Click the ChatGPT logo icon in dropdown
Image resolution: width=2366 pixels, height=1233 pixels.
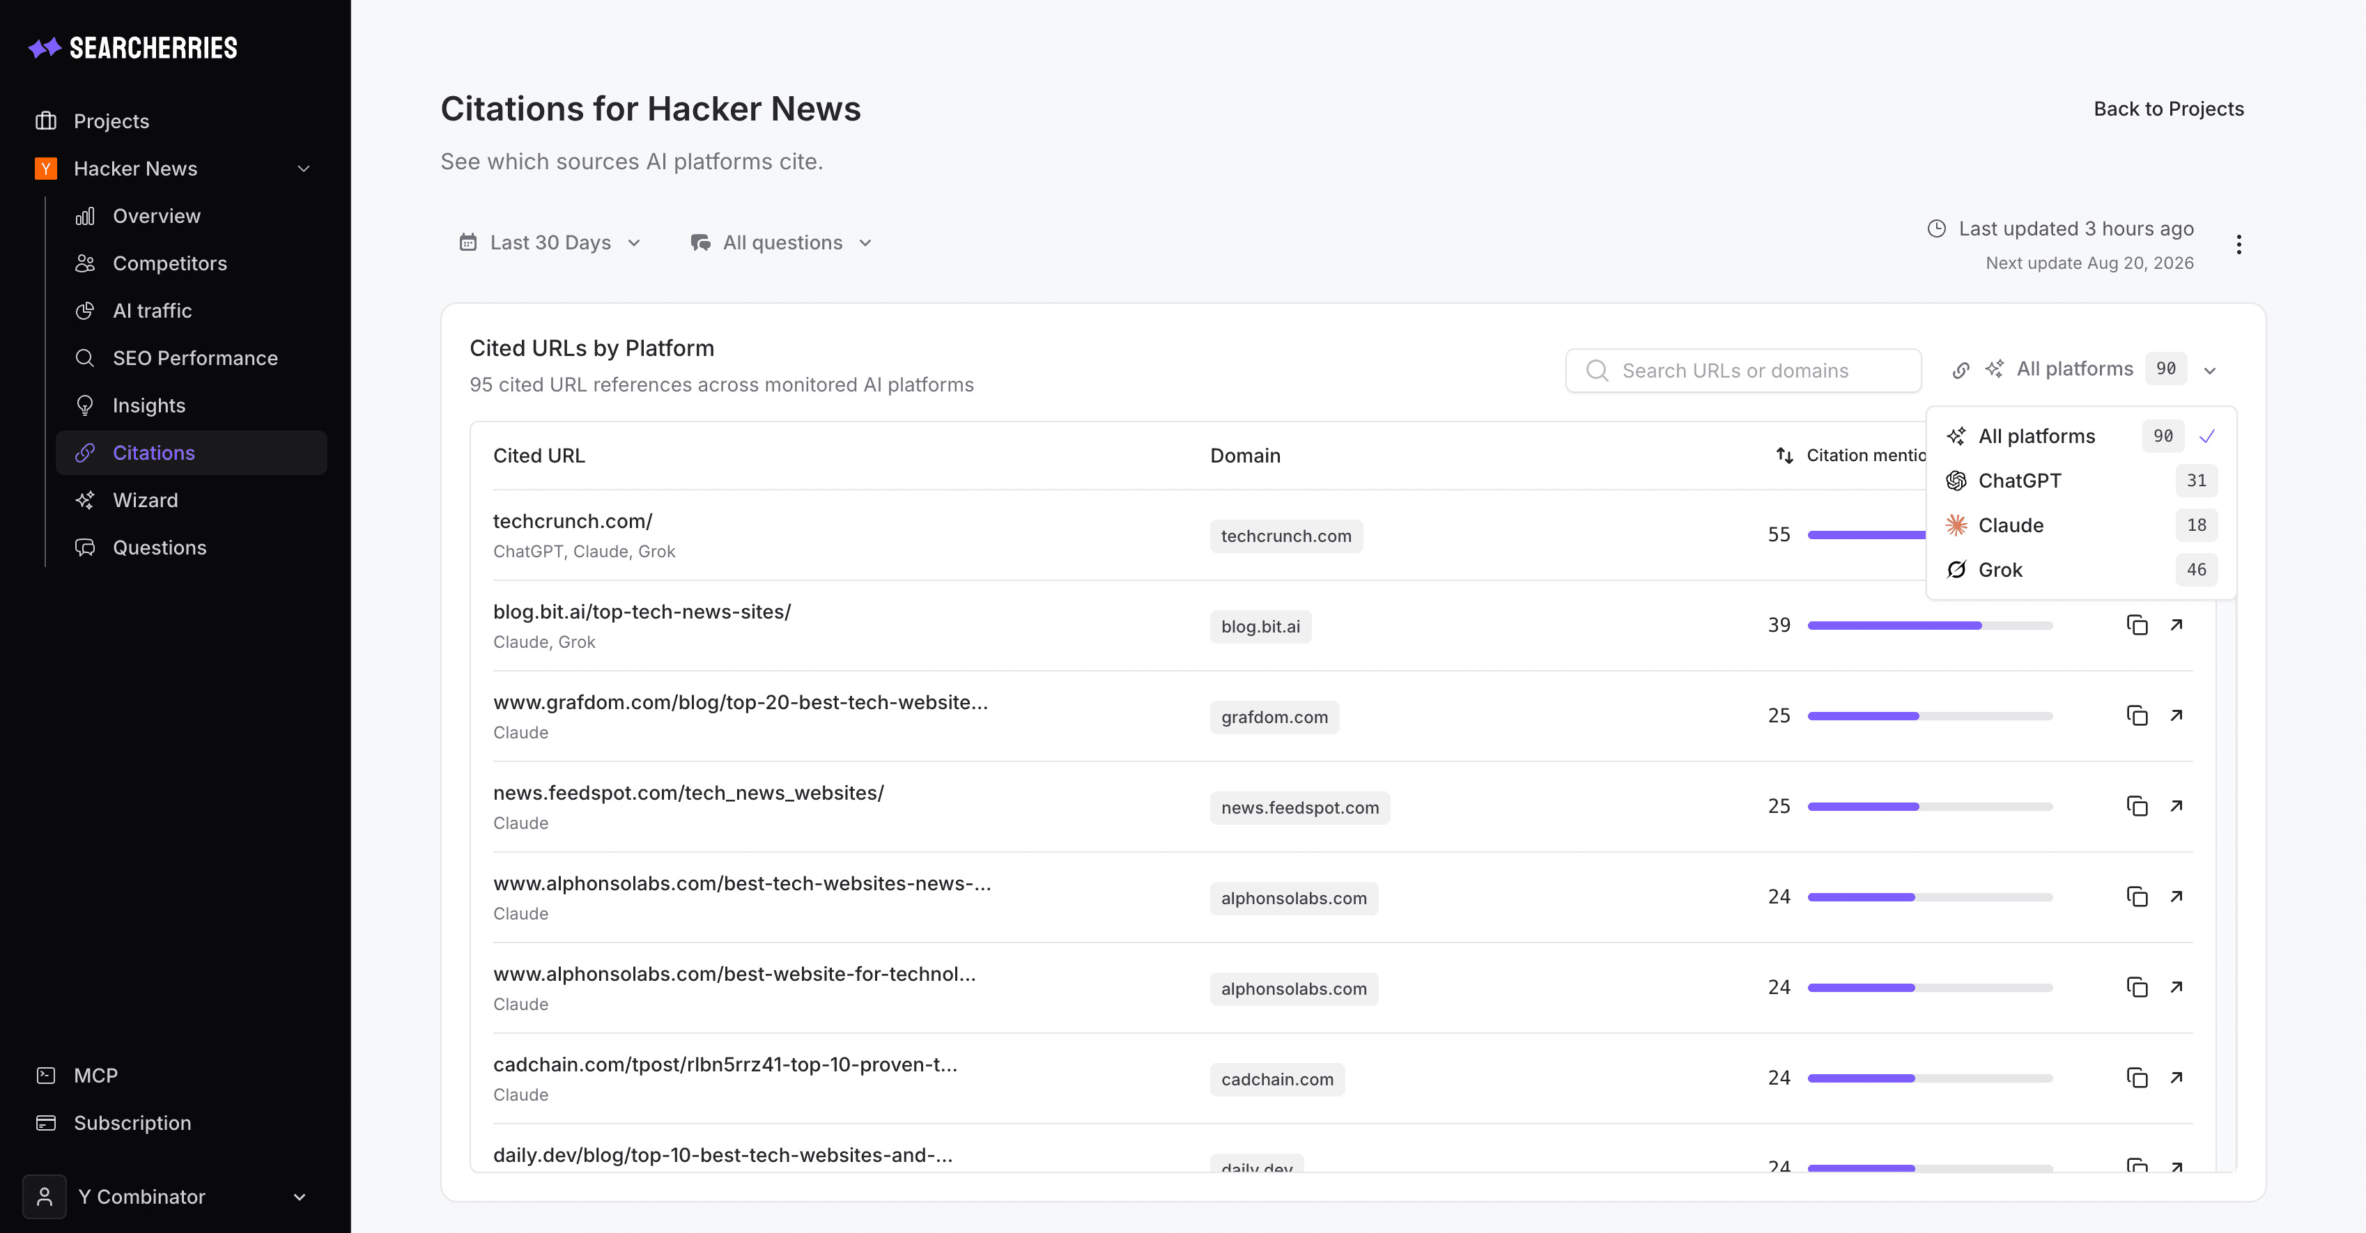tap(1956, 481)
